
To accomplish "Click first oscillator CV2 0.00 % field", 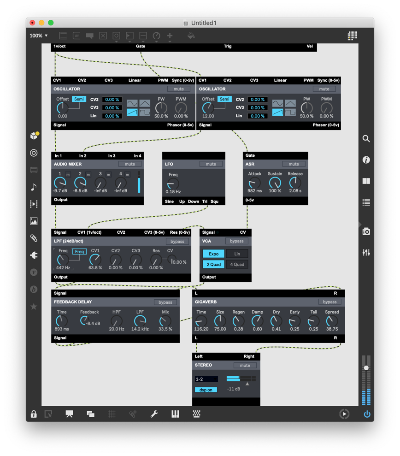I will pos(112,100).
